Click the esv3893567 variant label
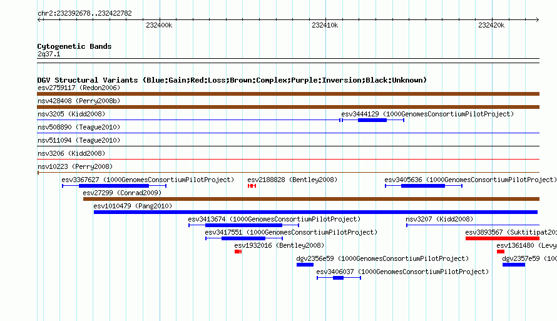The image size is (557, 321). [x=511, y=232]
